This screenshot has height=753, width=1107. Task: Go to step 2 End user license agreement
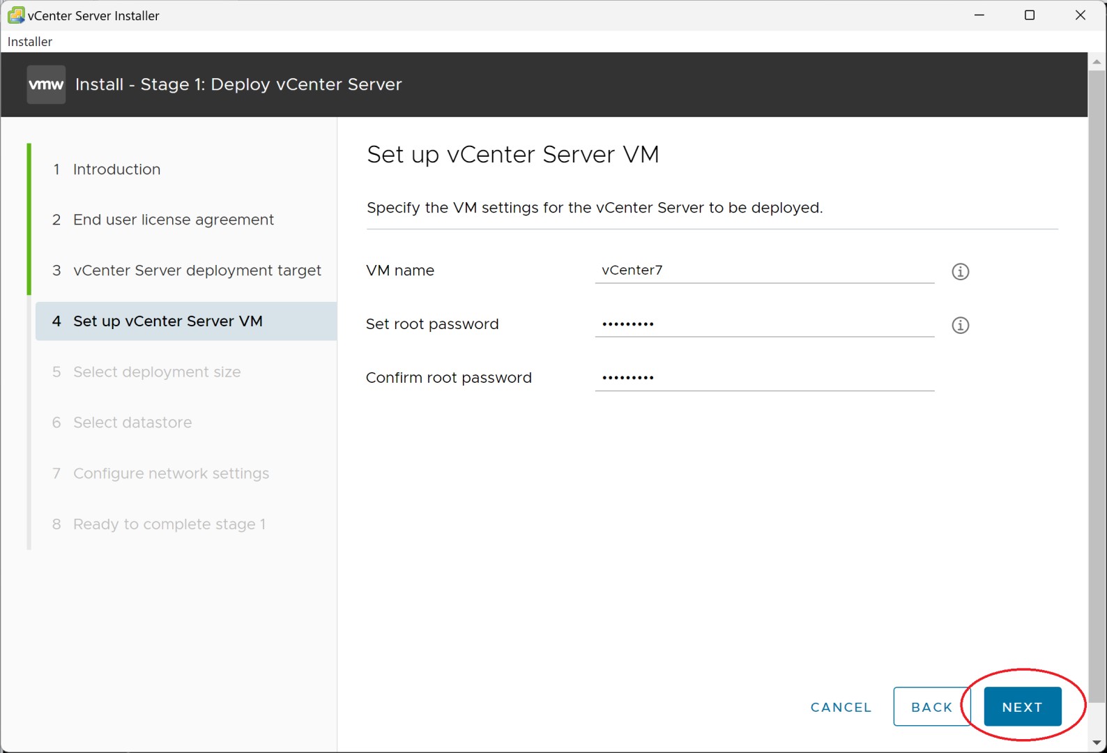coord(163,220)
